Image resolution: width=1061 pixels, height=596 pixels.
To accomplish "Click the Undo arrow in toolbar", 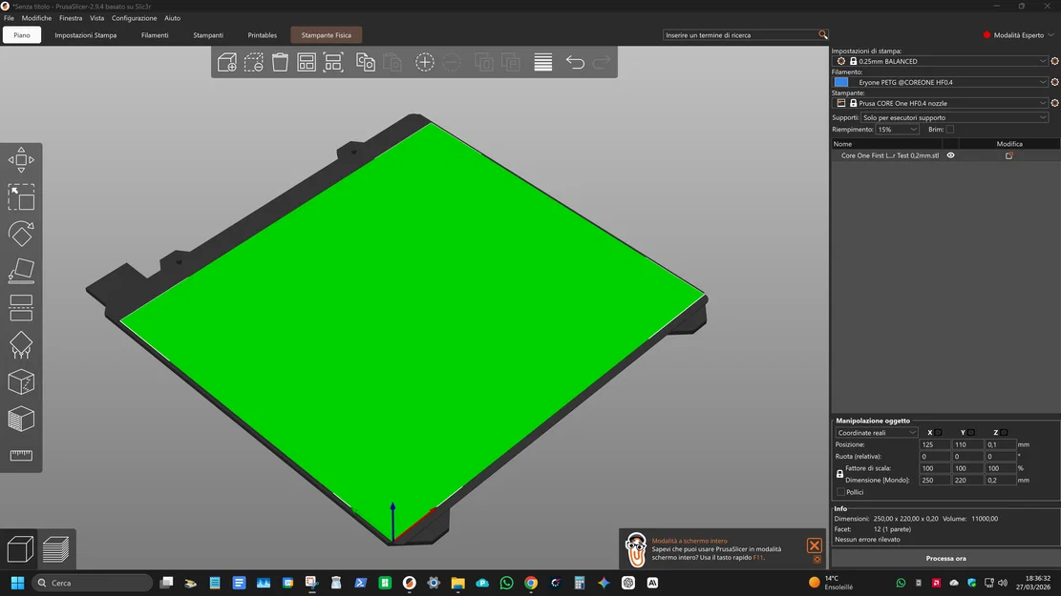I will tap(575, 62).
